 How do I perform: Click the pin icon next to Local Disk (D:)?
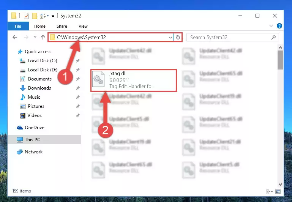(x=78, y=70)
